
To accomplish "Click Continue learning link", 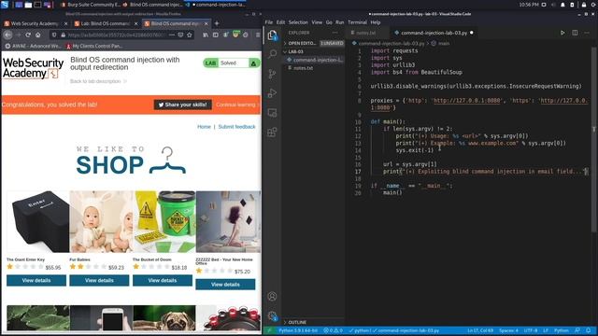I will (236, 105).
